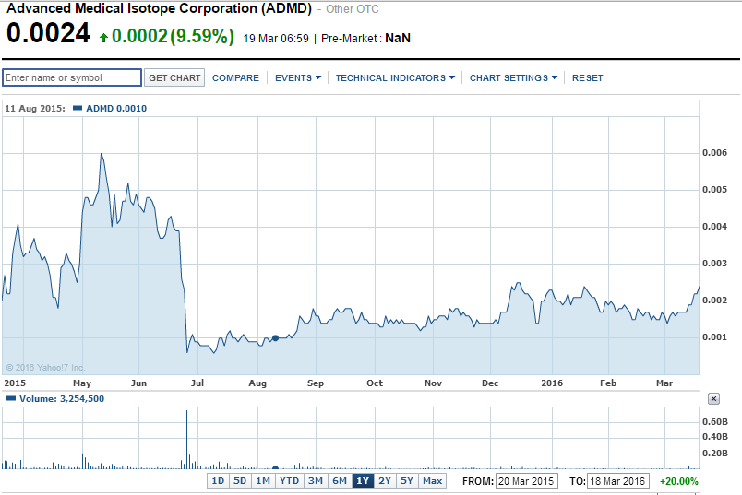Open the COMPARE option
The image size is (742, 495).
[235, 78]
